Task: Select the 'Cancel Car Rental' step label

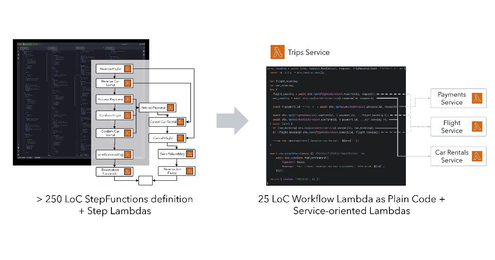Action: (163, 122)
